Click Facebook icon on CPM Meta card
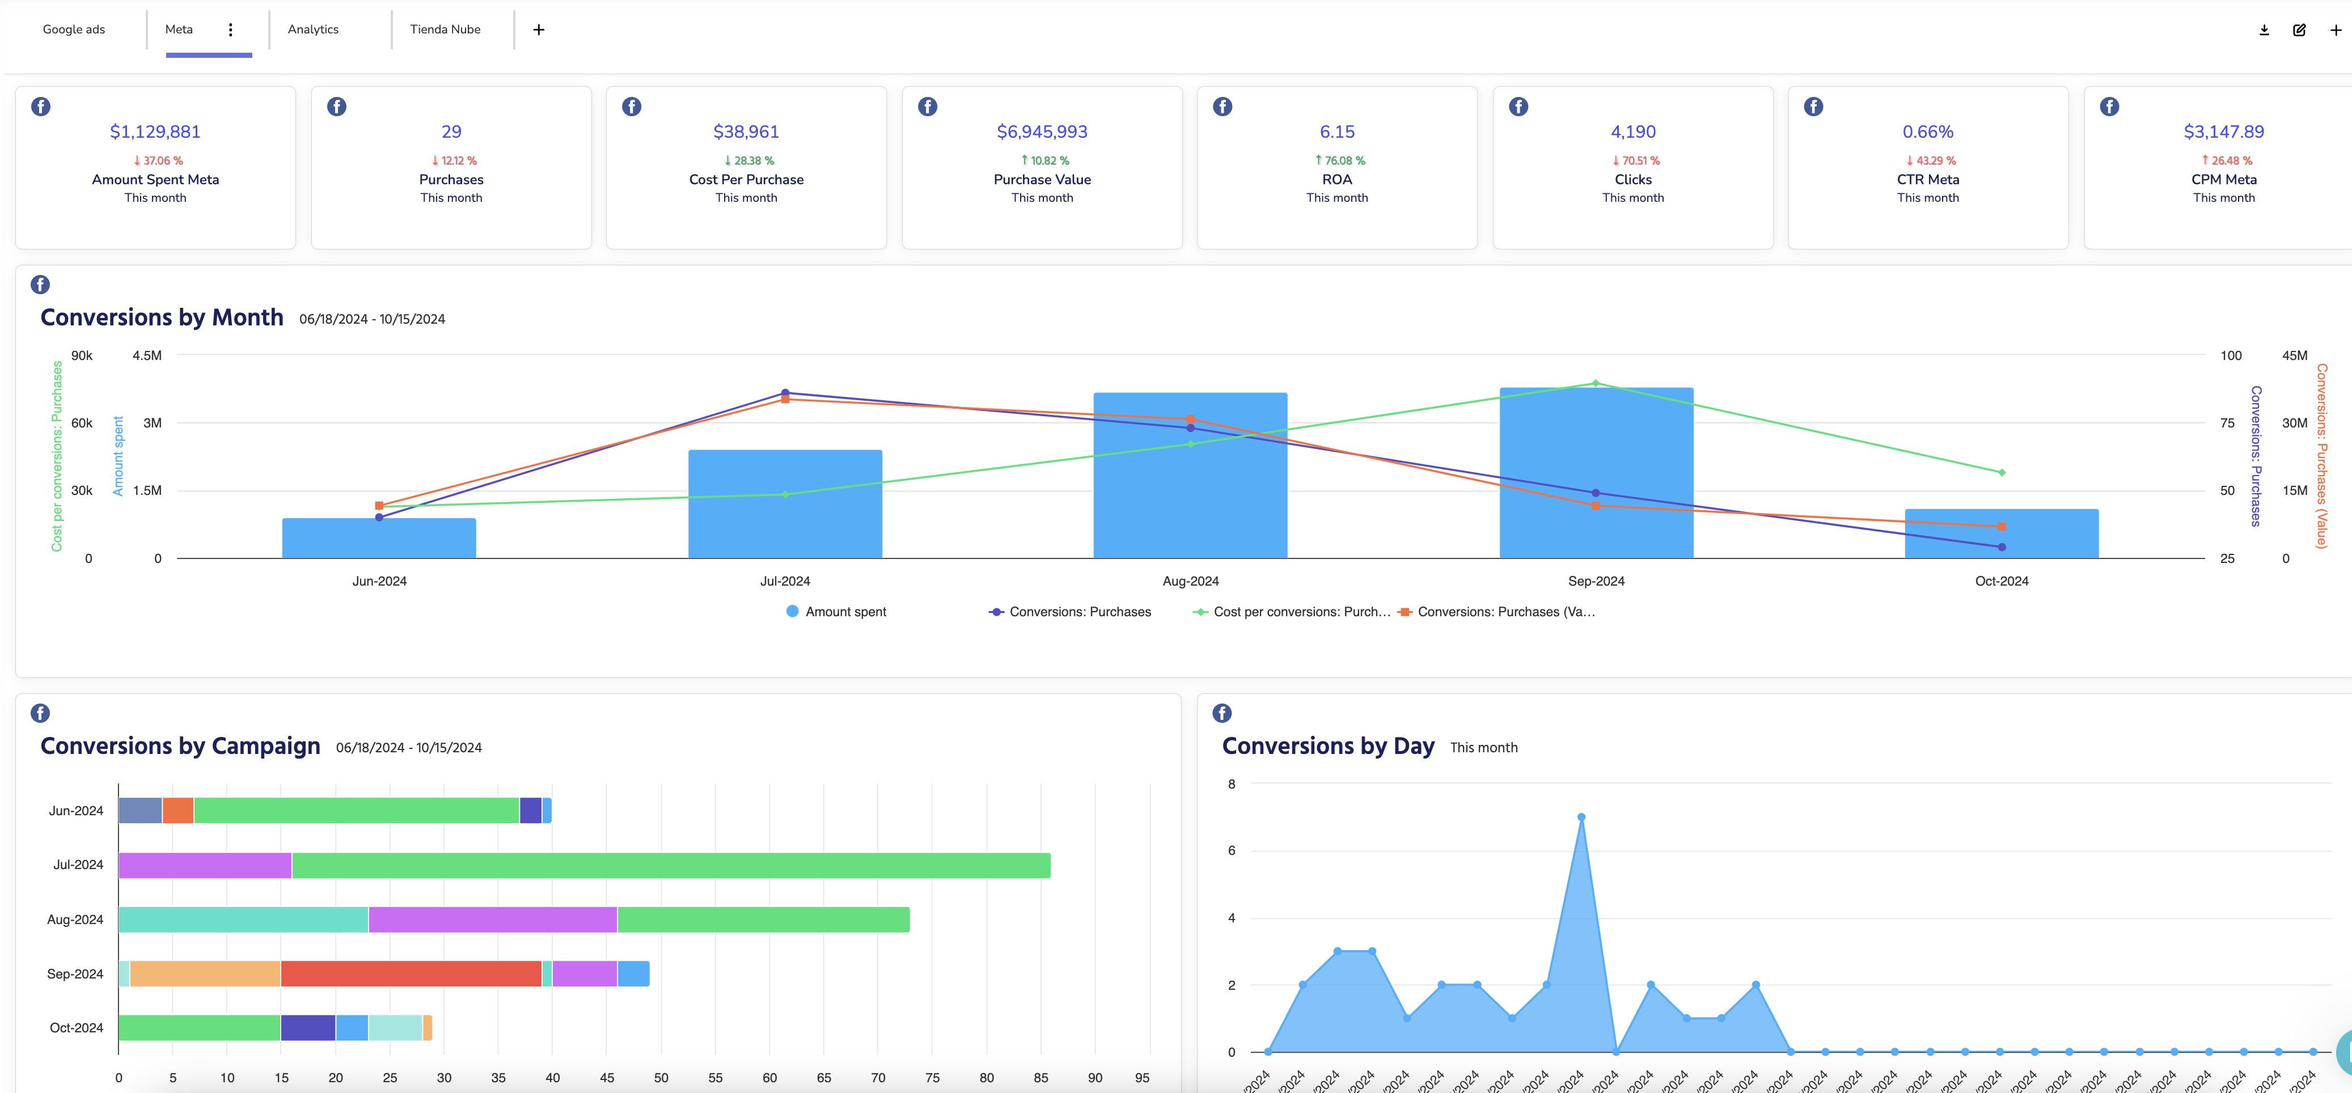The height and width of the screenshot is (1093, 2352). click(2109, 107)
